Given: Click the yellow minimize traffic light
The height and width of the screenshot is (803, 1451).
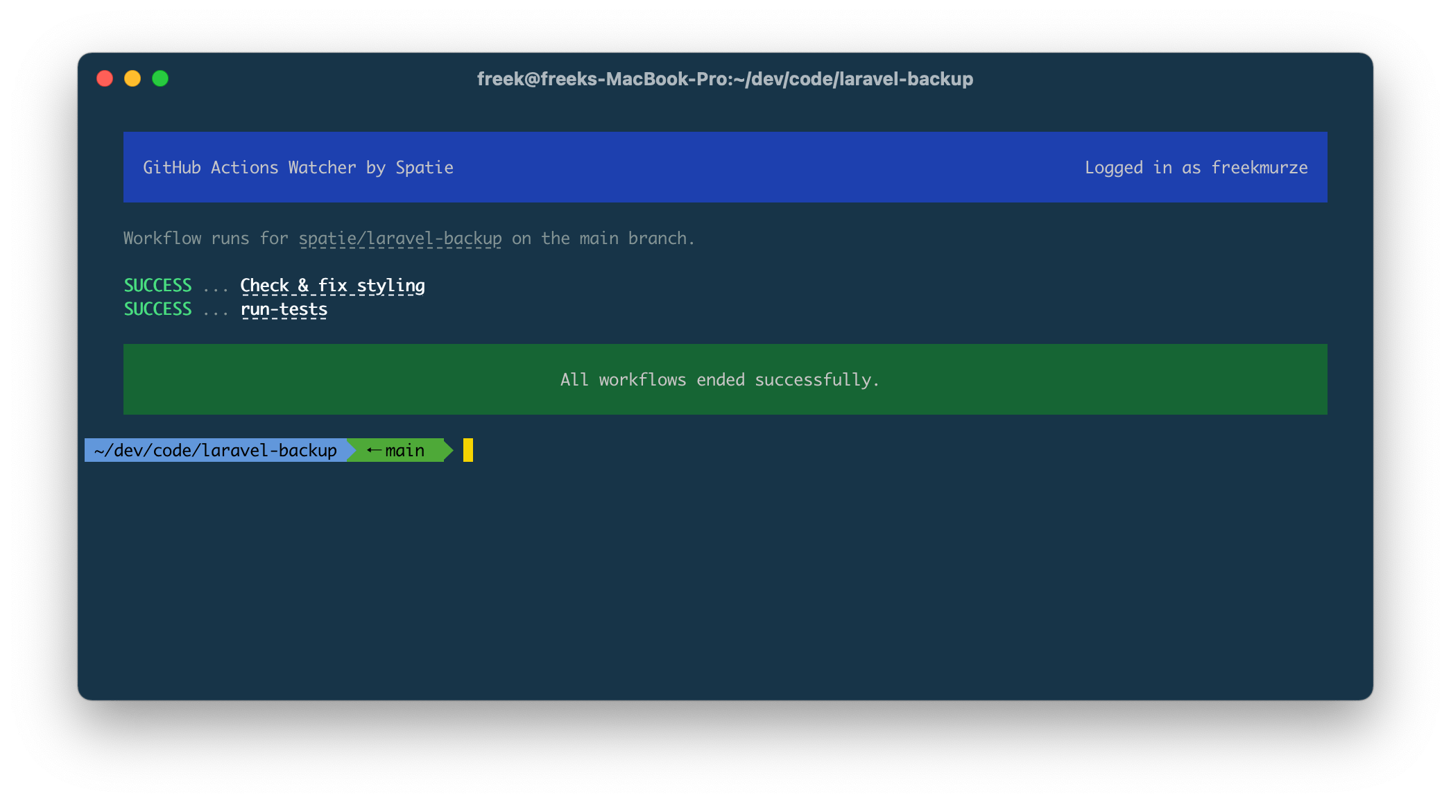Looking at the screenshot, I should pos(132,78).
